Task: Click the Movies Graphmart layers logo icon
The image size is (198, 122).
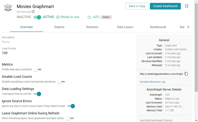Action: (8, 8)
